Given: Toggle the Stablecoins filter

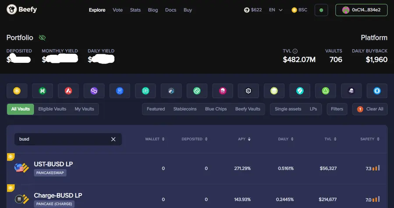Looking at the screenshot, I should coord(185,109).
